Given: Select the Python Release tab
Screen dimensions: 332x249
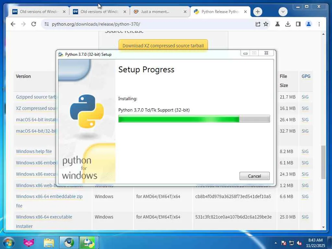Looking at the screenshot, I should point(220,12).
